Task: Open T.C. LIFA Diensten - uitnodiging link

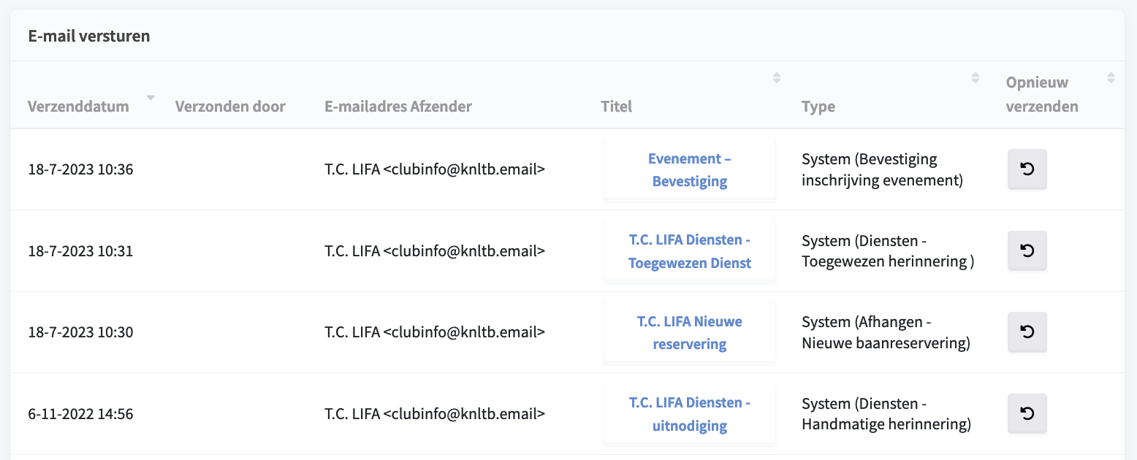Action: click(x=689, y=413)
